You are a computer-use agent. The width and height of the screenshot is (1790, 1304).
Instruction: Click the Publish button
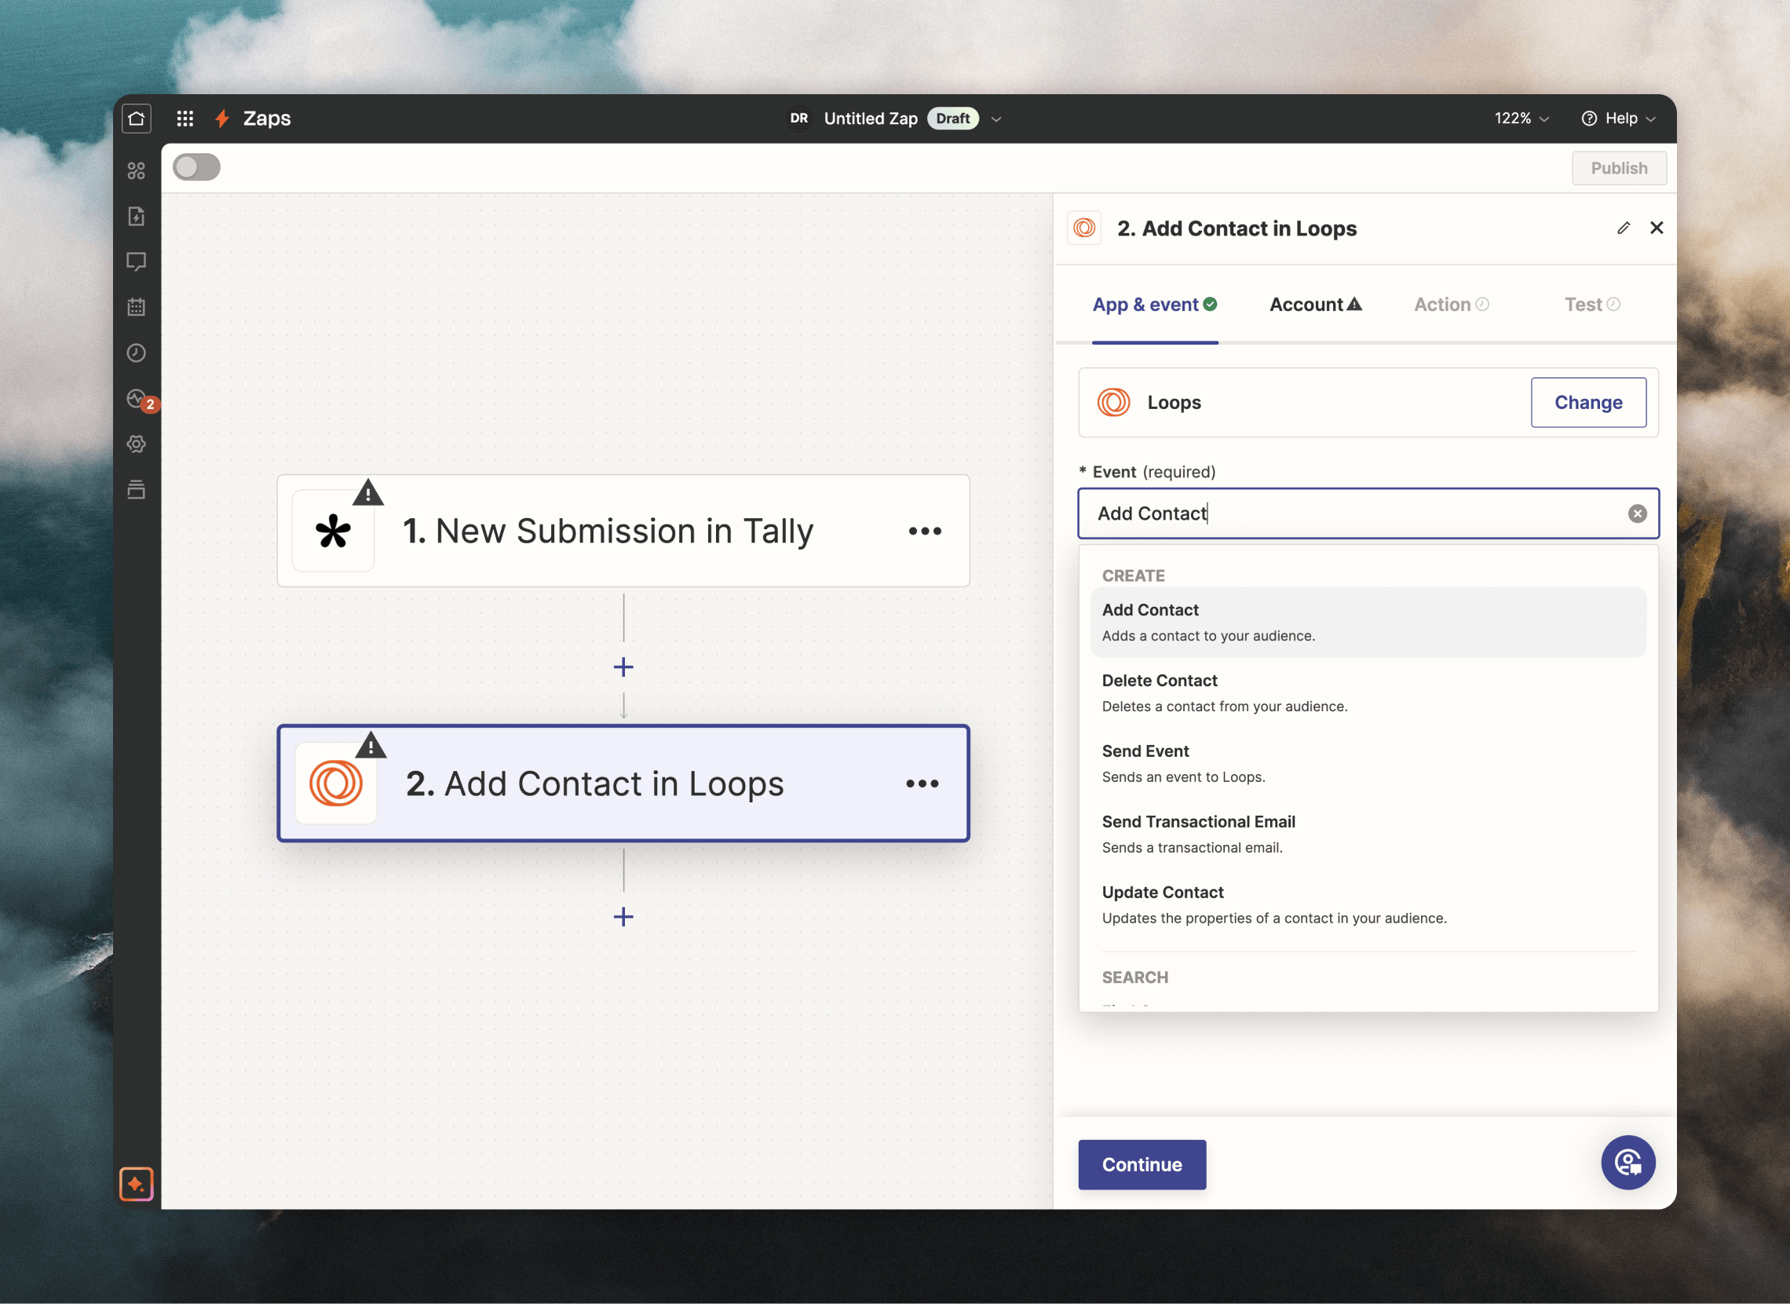point(1619,168)
